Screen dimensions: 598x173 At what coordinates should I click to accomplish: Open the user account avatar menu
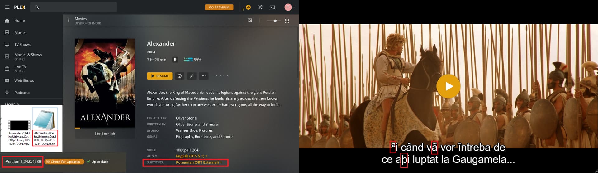[x=289, y=7]
